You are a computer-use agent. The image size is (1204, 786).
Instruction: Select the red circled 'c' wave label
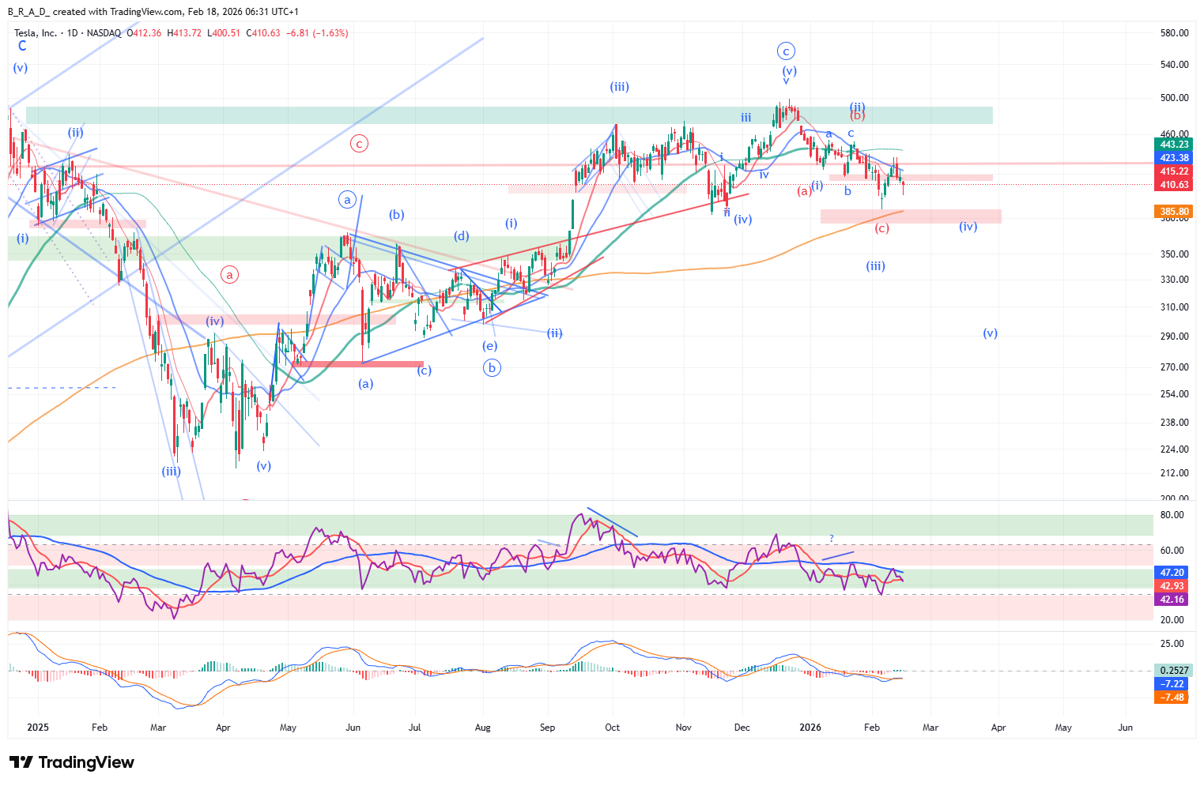pyautogui.click(x=359, y=144)
